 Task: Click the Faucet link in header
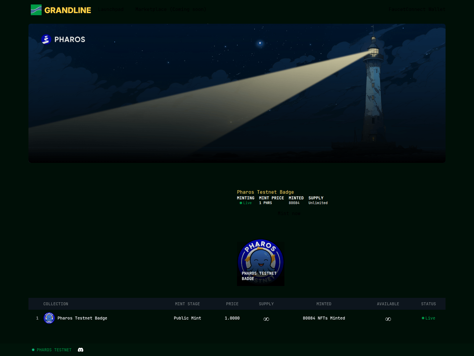point(397,9)
